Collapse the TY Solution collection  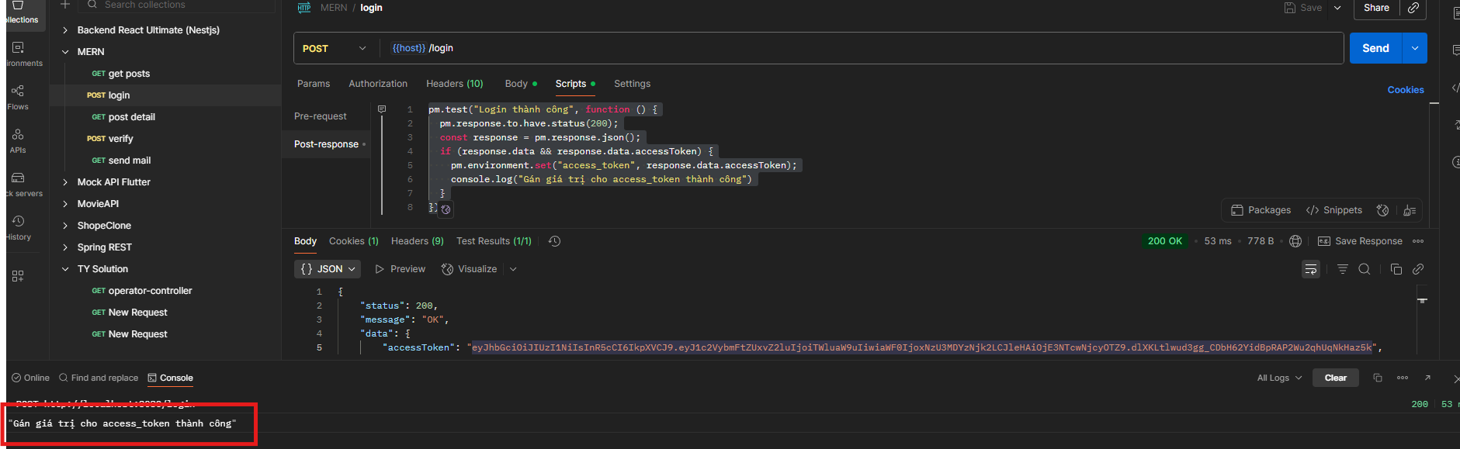coord(65,269)
